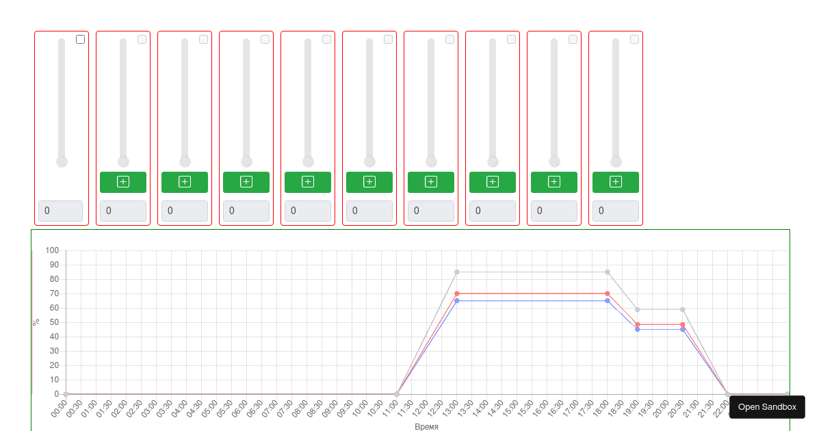821x431 pixels.
Task: Click the value input on the first slider card
Action: click(x=61, y=211)
